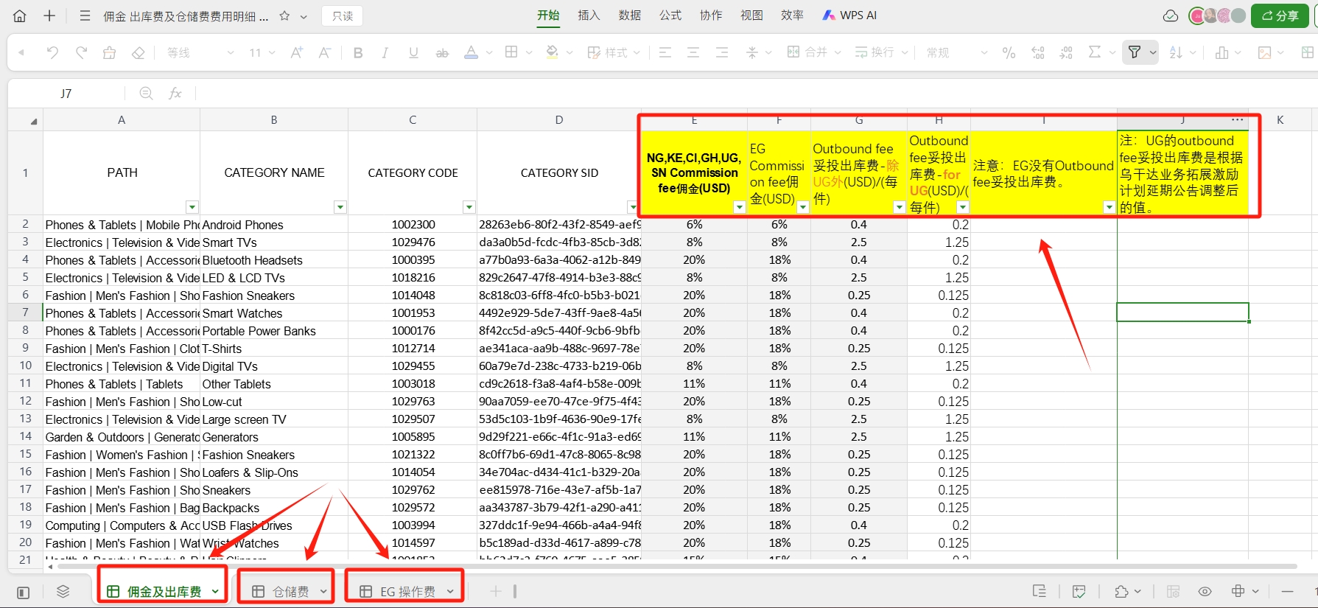1318x608 pixels.
Task: Click the Undo arrow icon
Action: 52,52
